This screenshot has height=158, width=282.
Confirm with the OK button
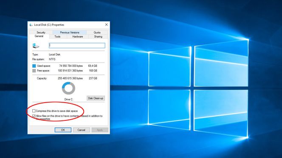(x=63, y=130)
